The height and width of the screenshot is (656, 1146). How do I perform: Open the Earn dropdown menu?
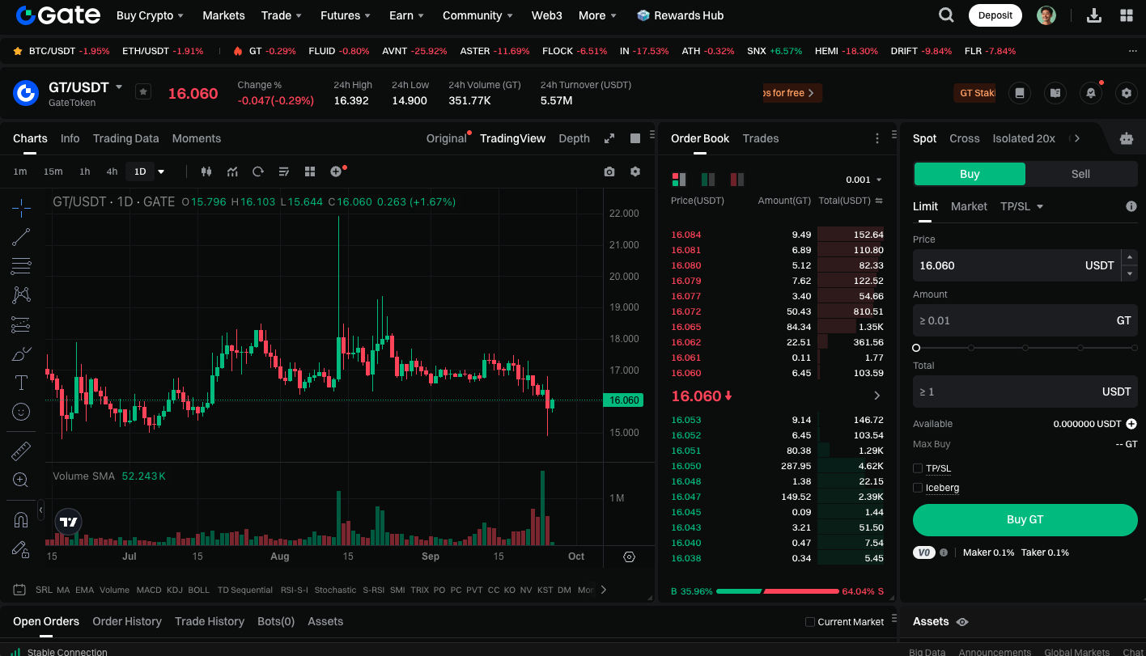pyautogui.click(x=407, y=15)
